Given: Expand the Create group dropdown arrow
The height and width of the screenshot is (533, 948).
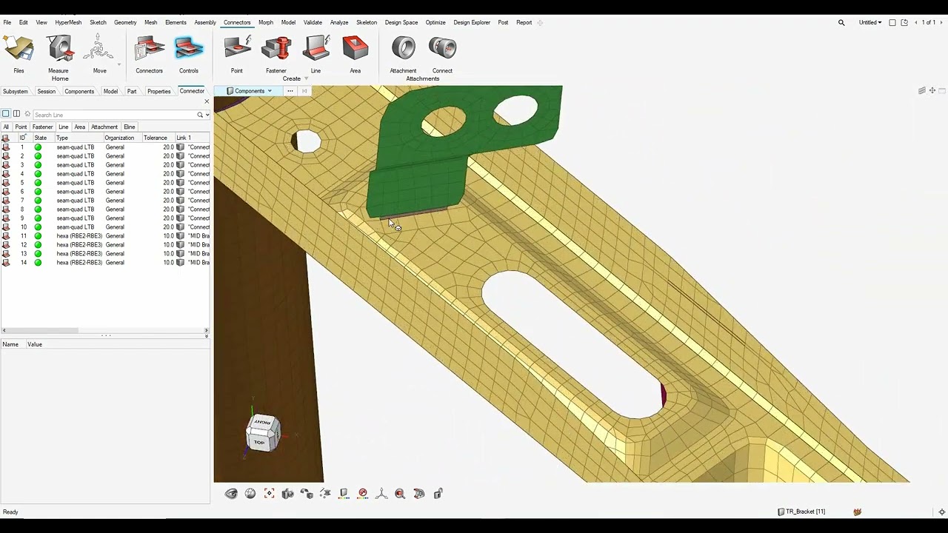Looking at the screenshot, I should click(x=306, y=78).
